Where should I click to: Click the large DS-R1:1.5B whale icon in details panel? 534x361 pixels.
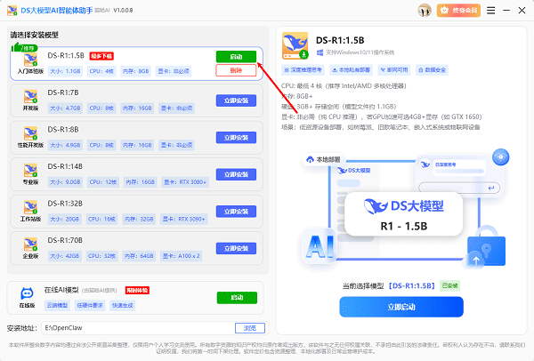click(295, 46)
